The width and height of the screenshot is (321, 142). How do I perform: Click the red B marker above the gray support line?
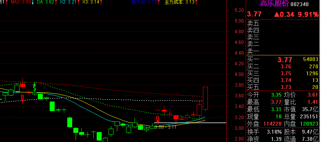coord(158,119)
